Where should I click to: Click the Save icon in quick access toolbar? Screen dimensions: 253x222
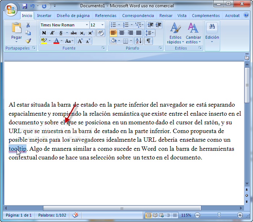coord(25,6)
